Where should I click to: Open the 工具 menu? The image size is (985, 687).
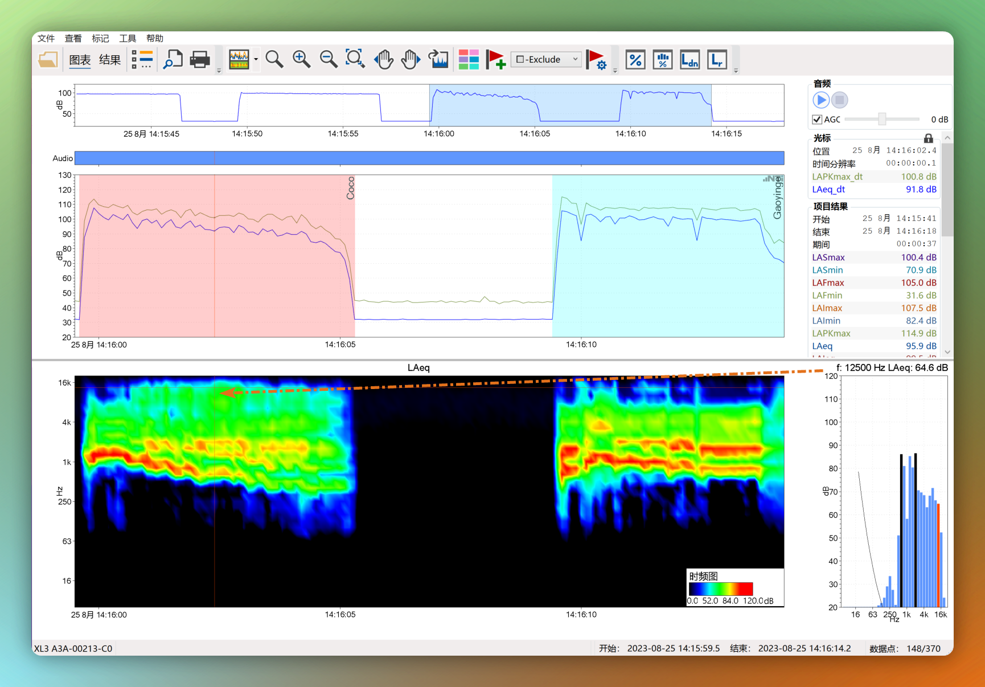(128, 38)
